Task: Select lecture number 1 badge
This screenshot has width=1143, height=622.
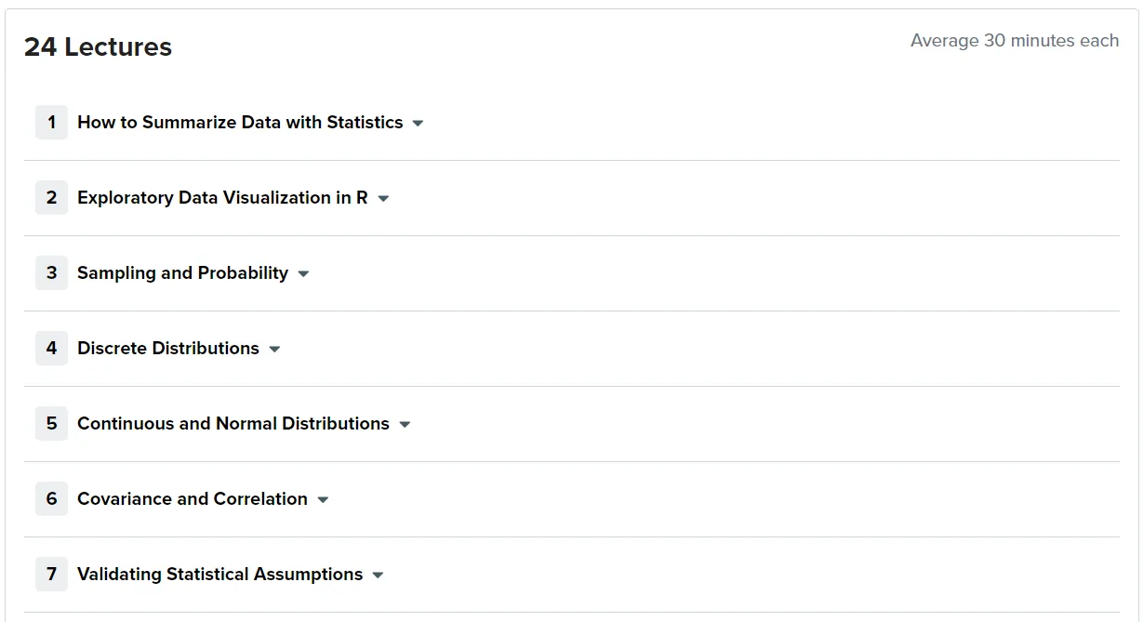Action: pos(51,122)
